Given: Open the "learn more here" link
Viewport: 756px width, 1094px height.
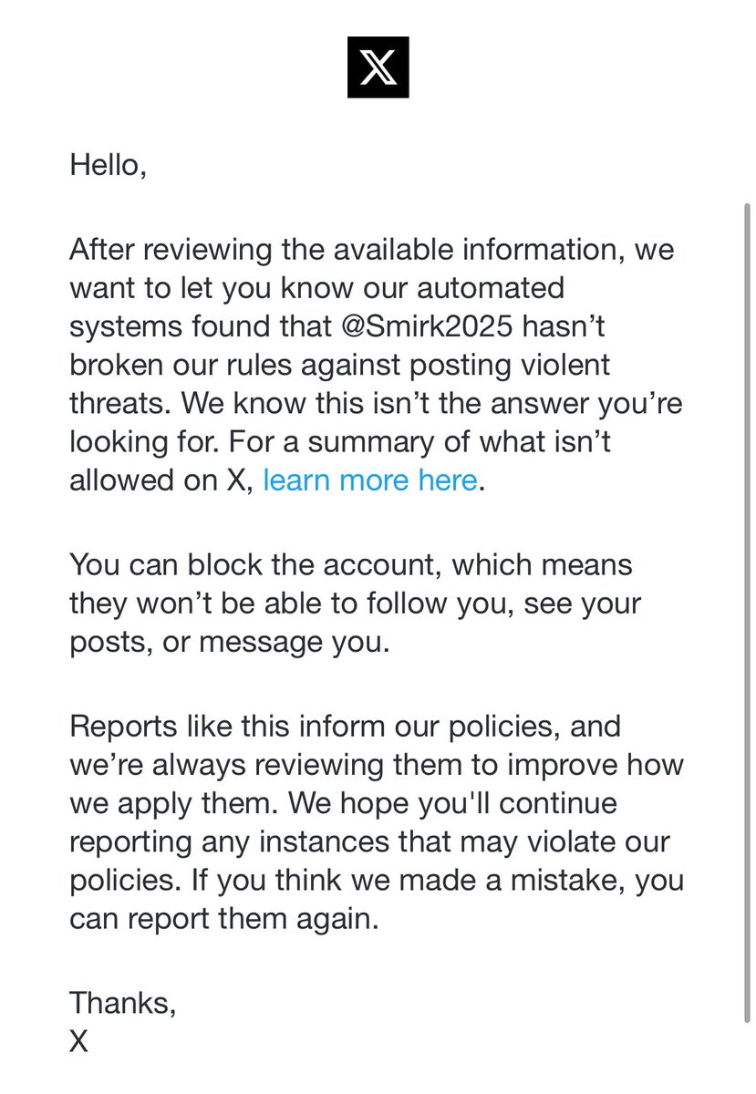Looking at the screenshot, I should click(x=369, y=480).
